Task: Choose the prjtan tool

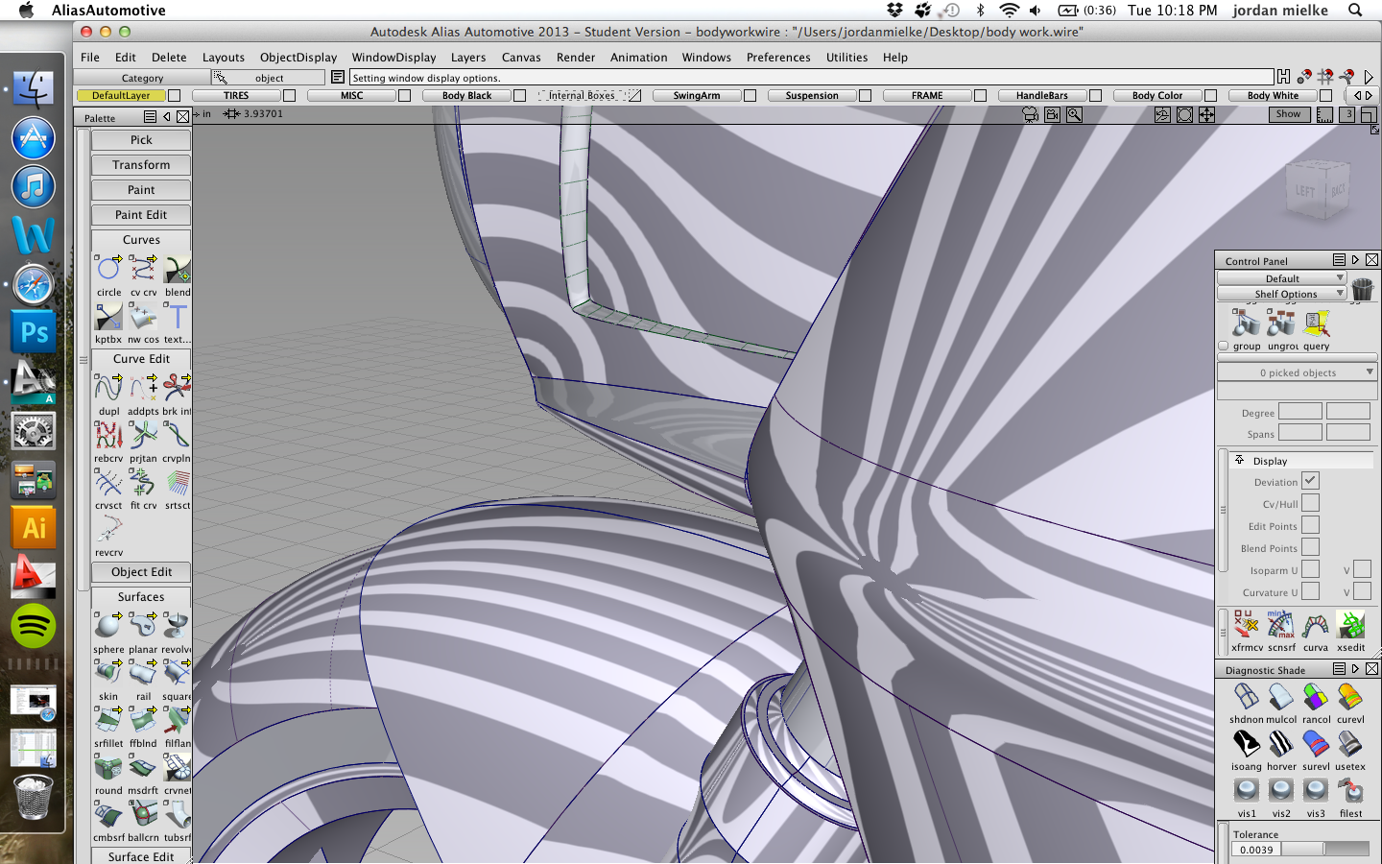Action: [143, 436]
